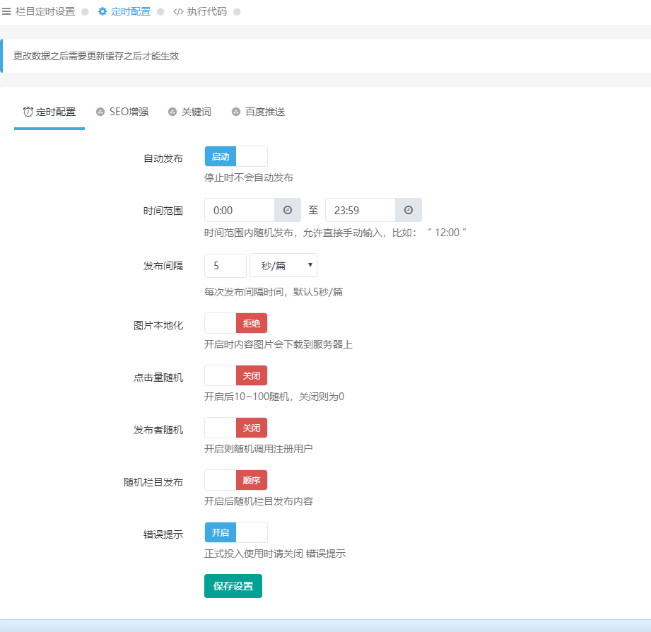
Task: Click the hint text 开启后10~100随机，关闭则为0
Action: click(x=274, y=397)
